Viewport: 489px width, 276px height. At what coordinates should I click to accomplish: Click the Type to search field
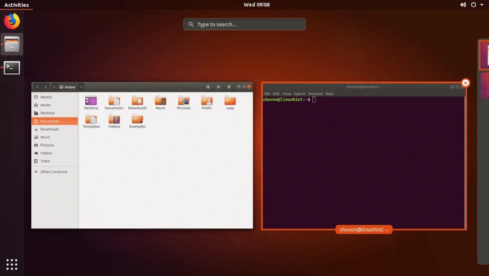point(244,24)
